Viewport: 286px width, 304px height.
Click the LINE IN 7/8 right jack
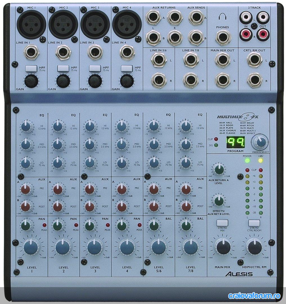point(191,80)
